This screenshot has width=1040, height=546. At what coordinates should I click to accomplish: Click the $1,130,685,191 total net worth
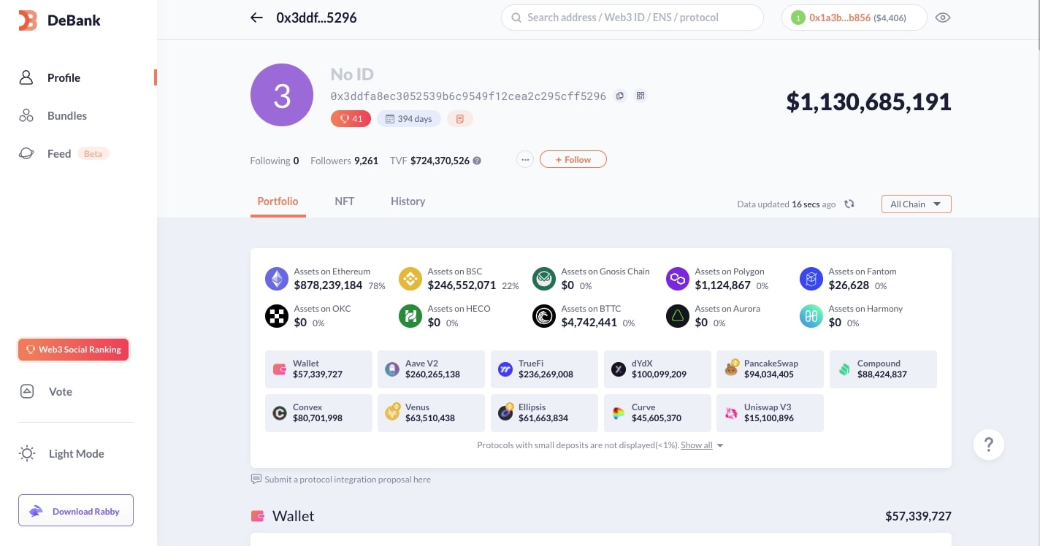pos(868,101)
